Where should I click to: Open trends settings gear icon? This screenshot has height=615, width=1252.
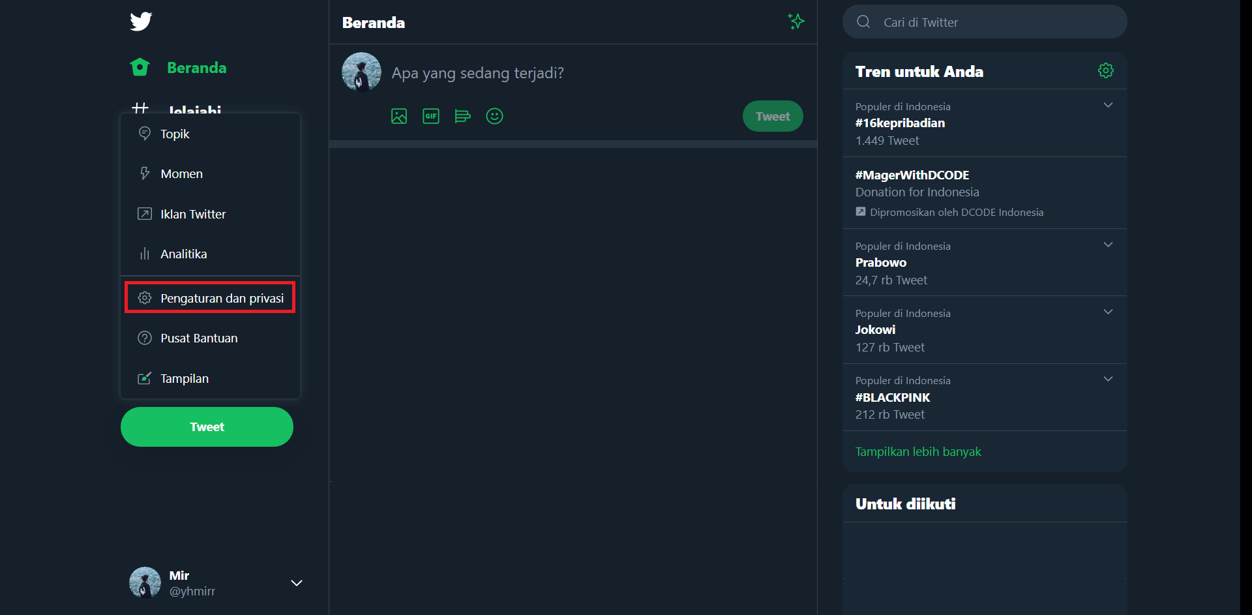[x=1106, y=70]
